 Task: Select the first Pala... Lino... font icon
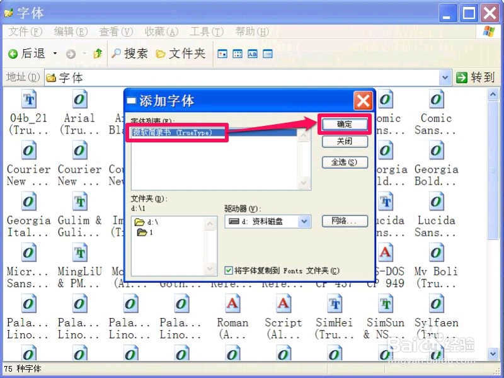28,304
